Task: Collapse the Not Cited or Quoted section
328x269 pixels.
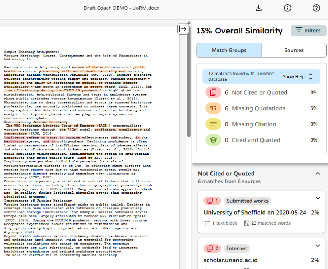Action: 317,174
